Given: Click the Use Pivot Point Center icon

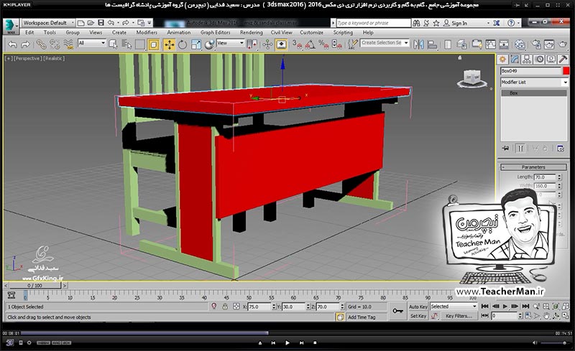Looking at the screenshot, I should tap(252, 45).
